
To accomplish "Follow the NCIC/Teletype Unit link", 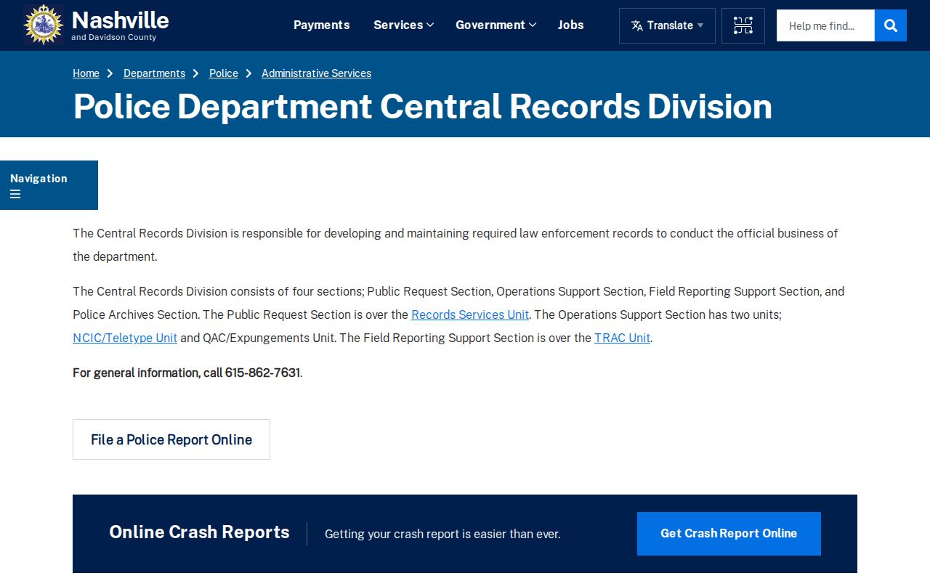I will click(x=125, y=338).
